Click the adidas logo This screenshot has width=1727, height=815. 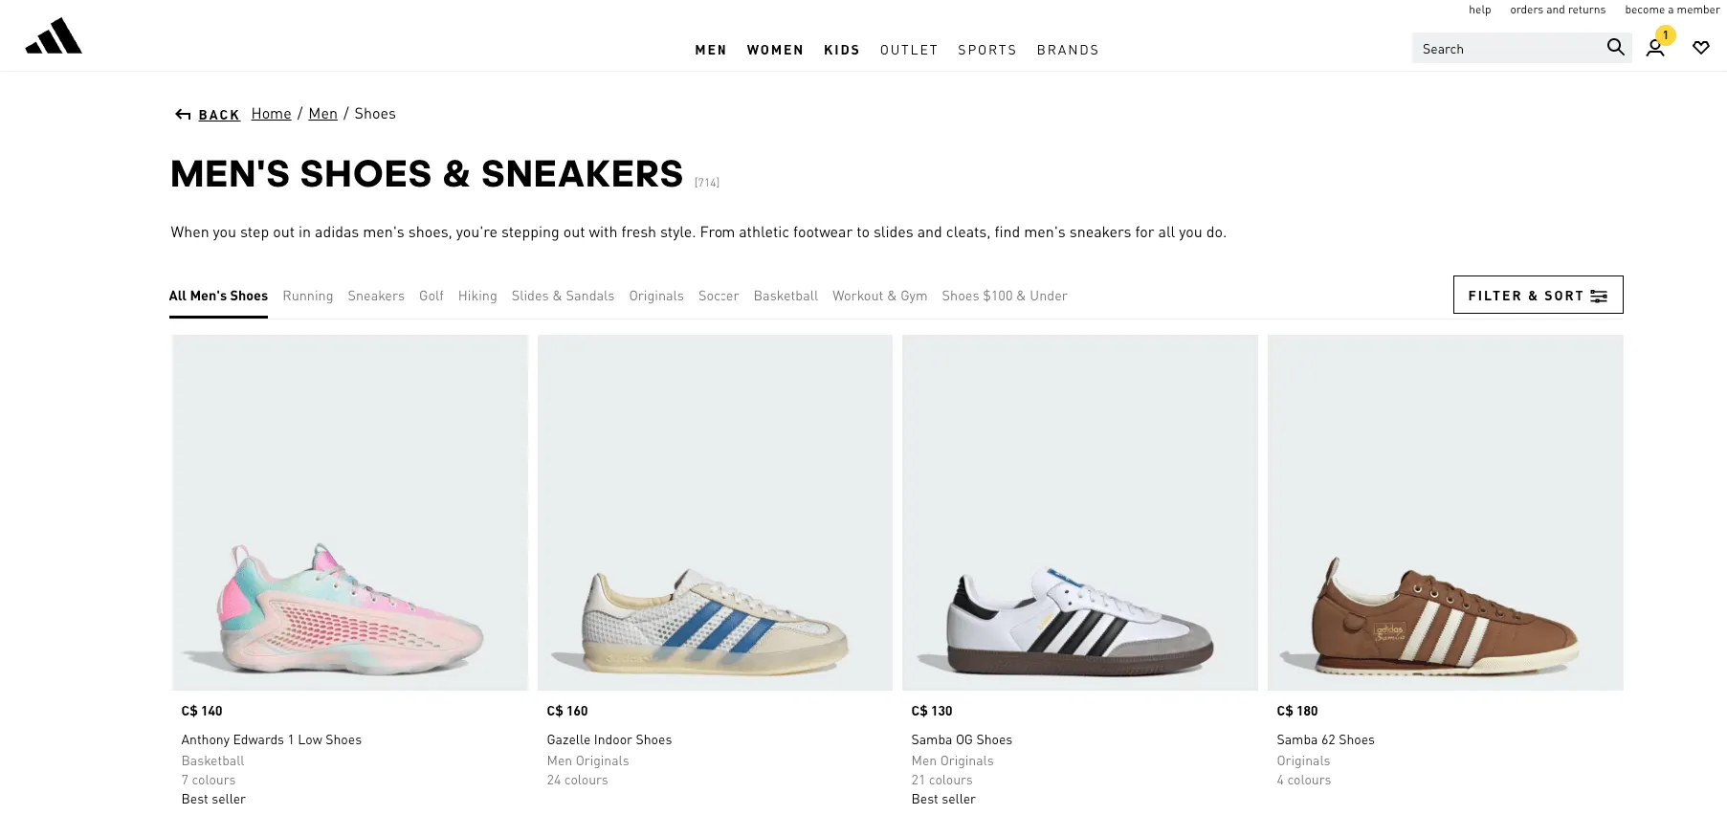(x=55, y=35)
